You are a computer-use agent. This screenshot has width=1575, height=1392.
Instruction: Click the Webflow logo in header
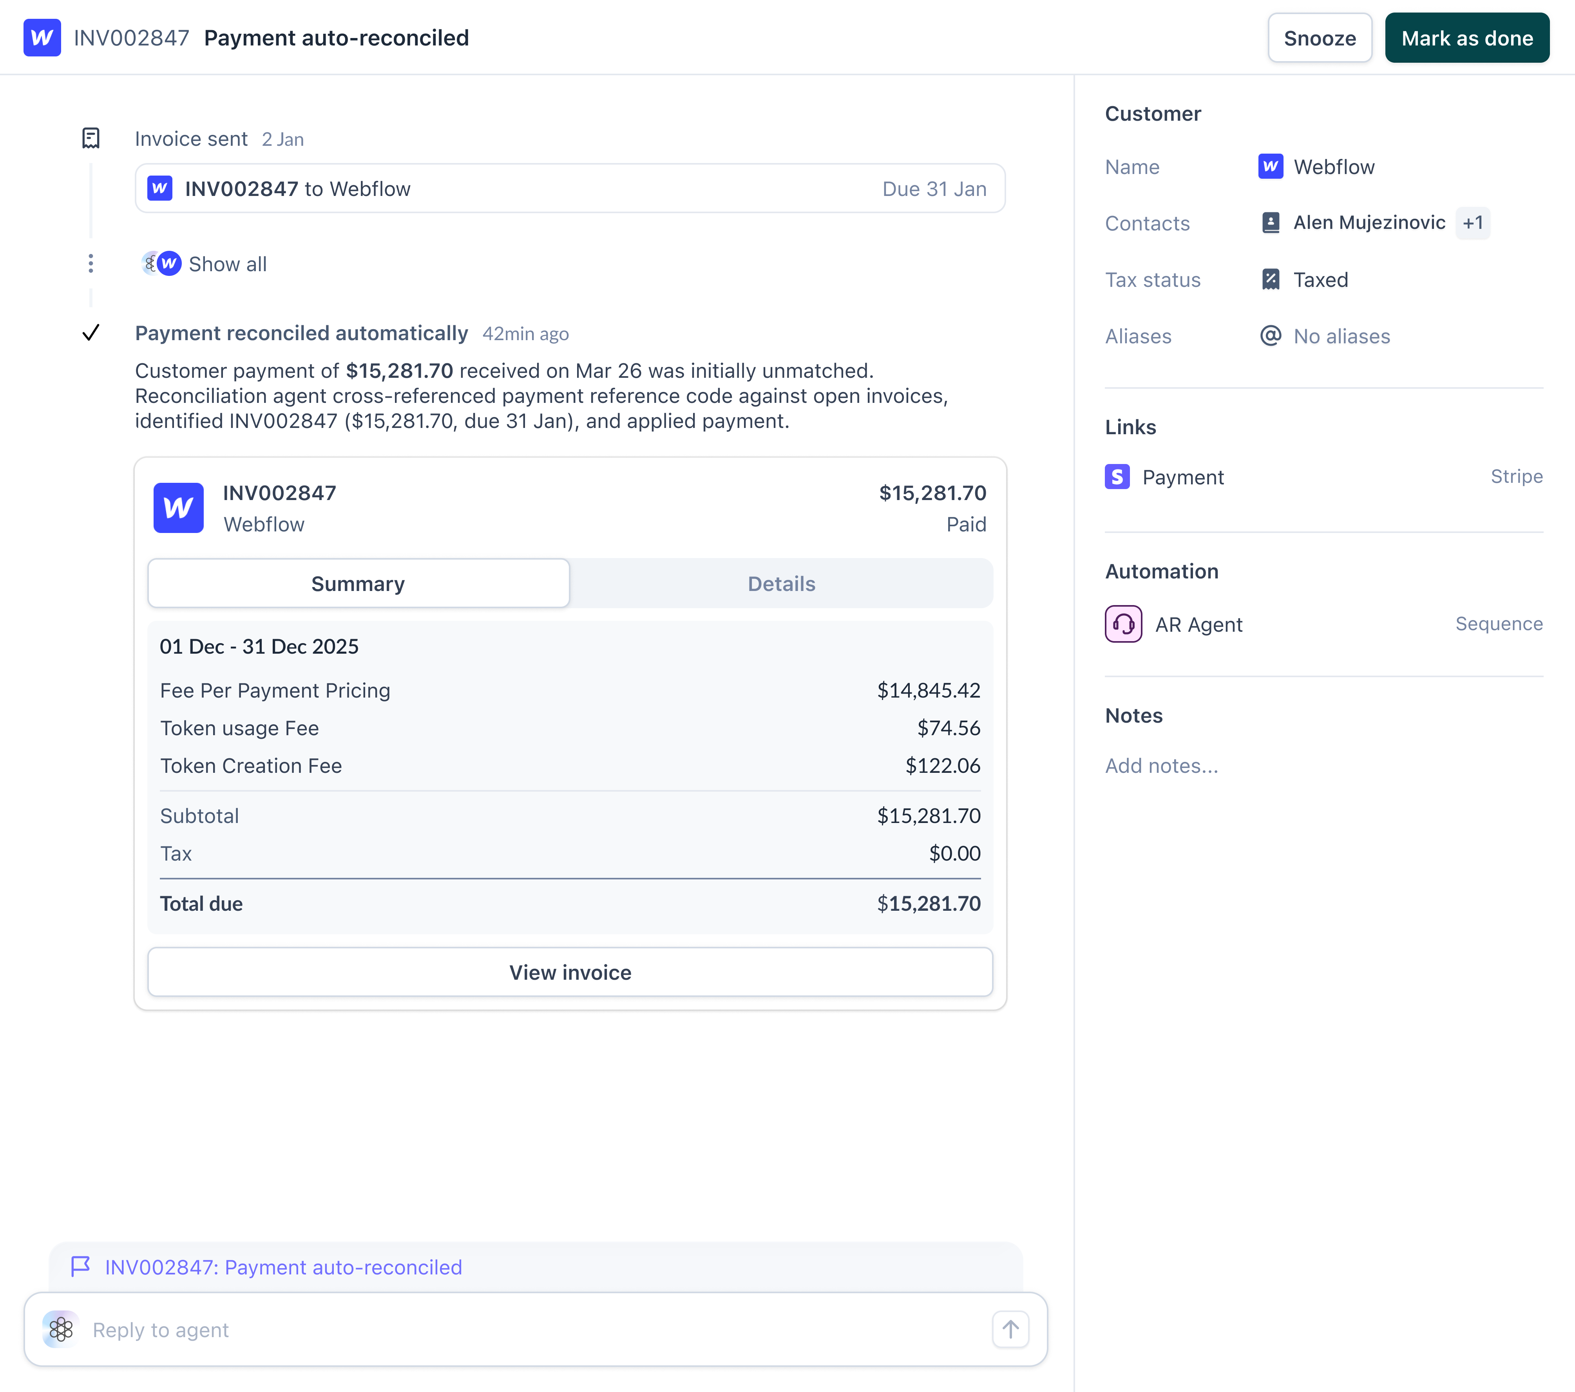click(42, 38)
